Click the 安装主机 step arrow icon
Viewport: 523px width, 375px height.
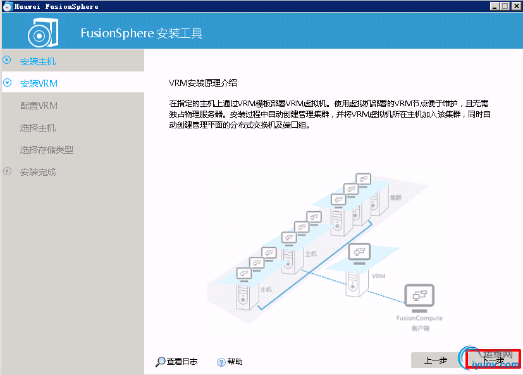tap(7, 60)
